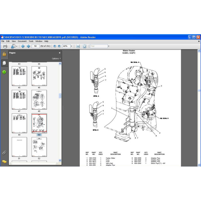Expand the Options dropdown in Pages panel
The width and height of the screenshot is (201, 201).
[x=56, y=59]
